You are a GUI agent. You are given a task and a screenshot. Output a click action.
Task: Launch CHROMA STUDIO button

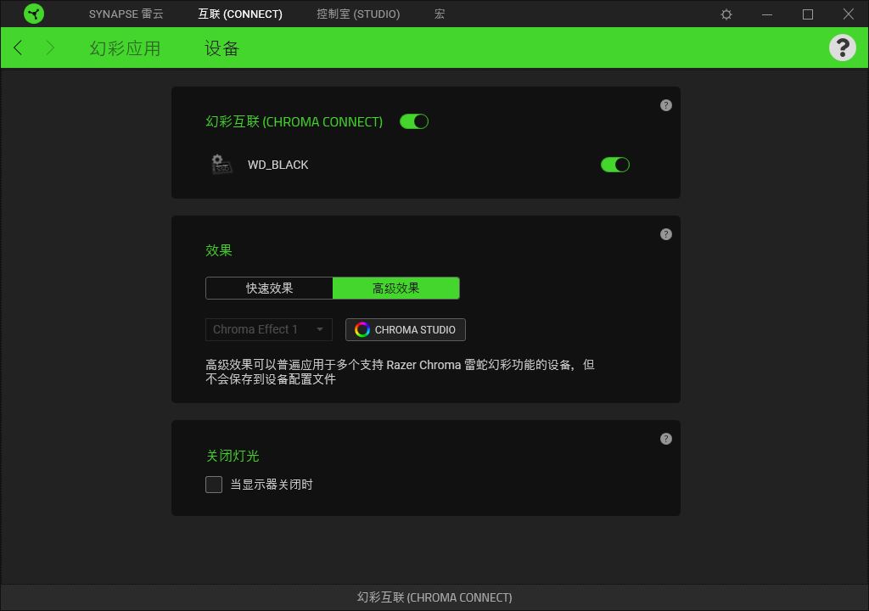click(x=405, y=329)
